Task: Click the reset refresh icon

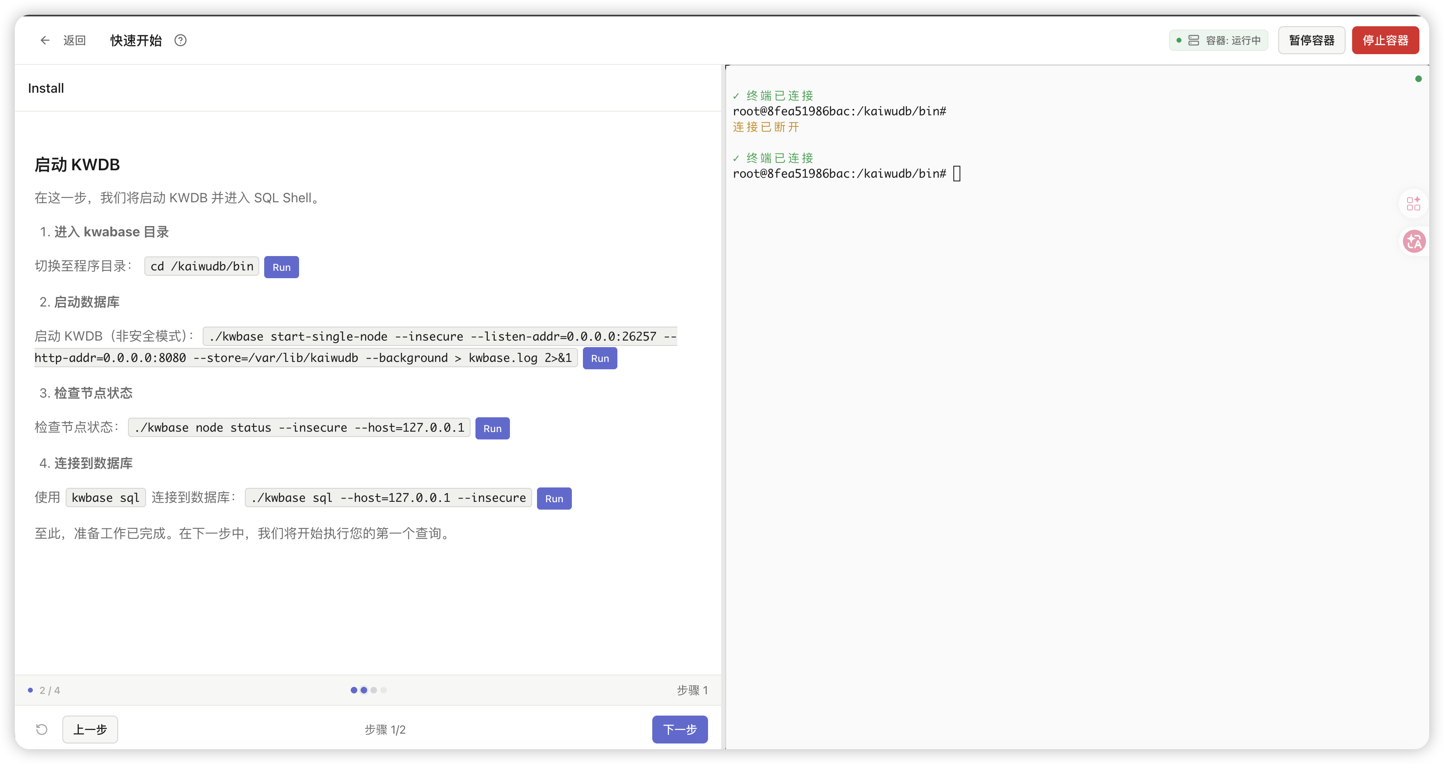Action: click(42, 729)
